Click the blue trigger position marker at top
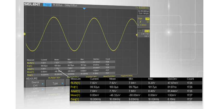 [84, 9]
